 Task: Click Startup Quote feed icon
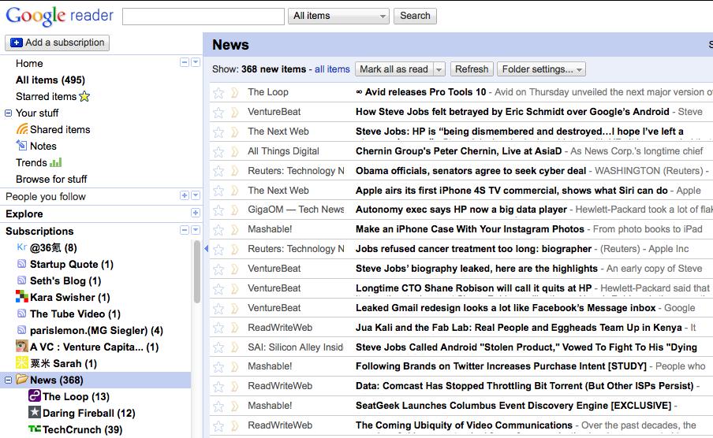tap(21, 264)
